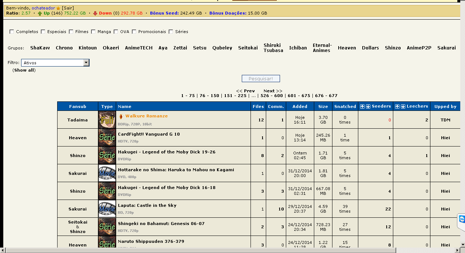Image resolution: width=465 pixels, height=253 pixels.
Task: Click the gold star next to ochateador
Action: click(x=58, y=8)
